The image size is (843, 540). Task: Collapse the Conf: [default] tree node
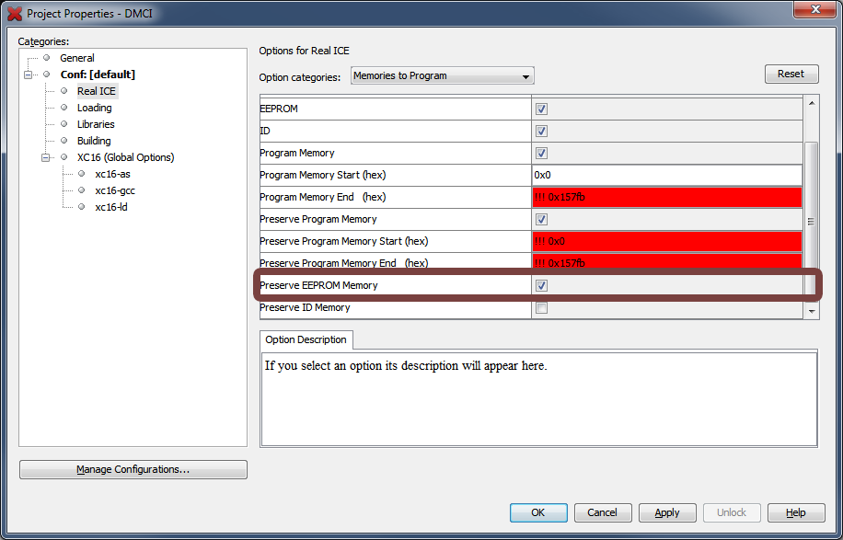click(29, 75)
